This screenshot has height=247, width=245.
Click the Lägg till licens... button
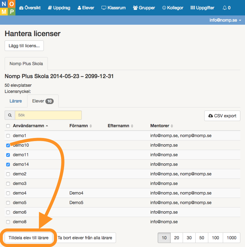[24, 46]
